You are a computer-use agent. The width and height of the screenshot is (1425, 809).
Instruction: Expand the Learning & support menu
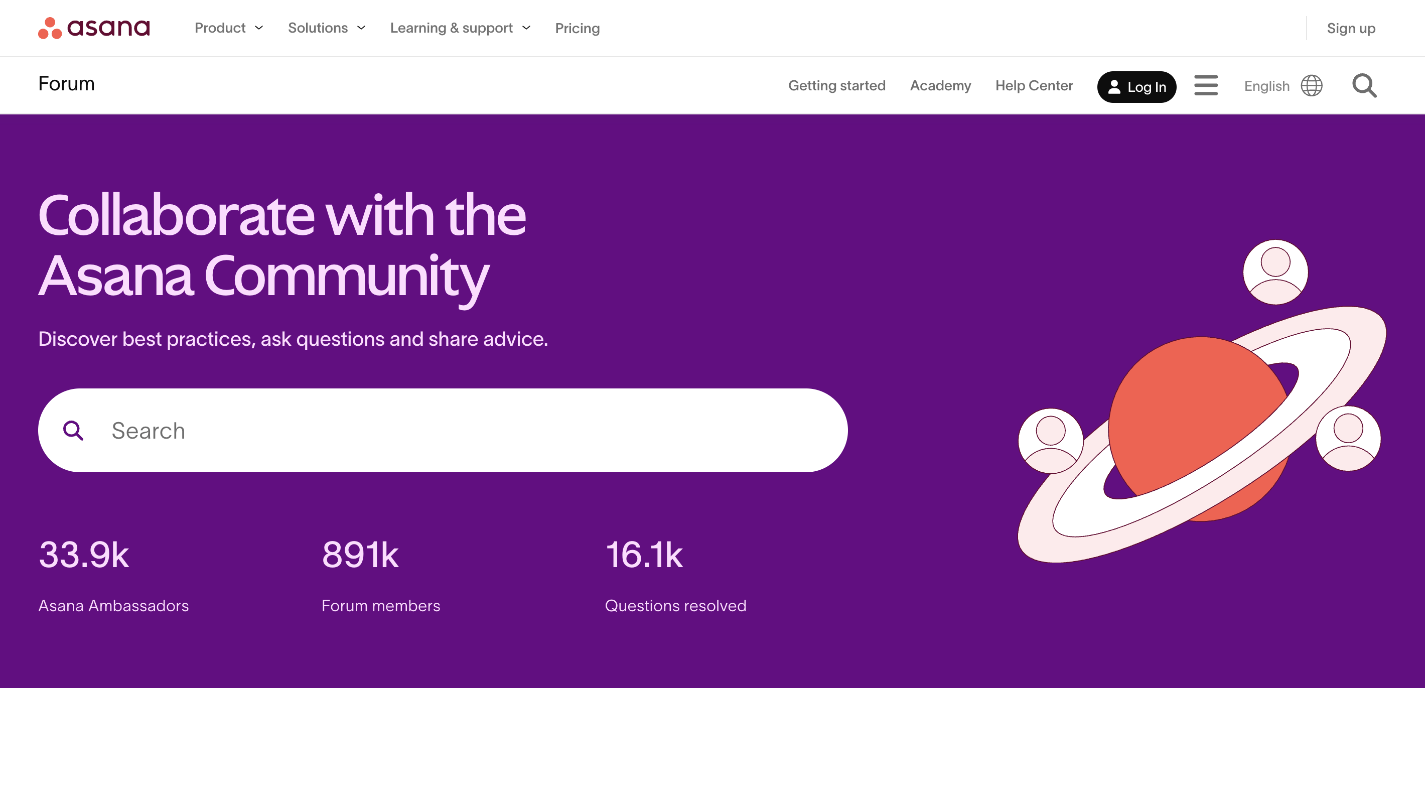(460, 28)
